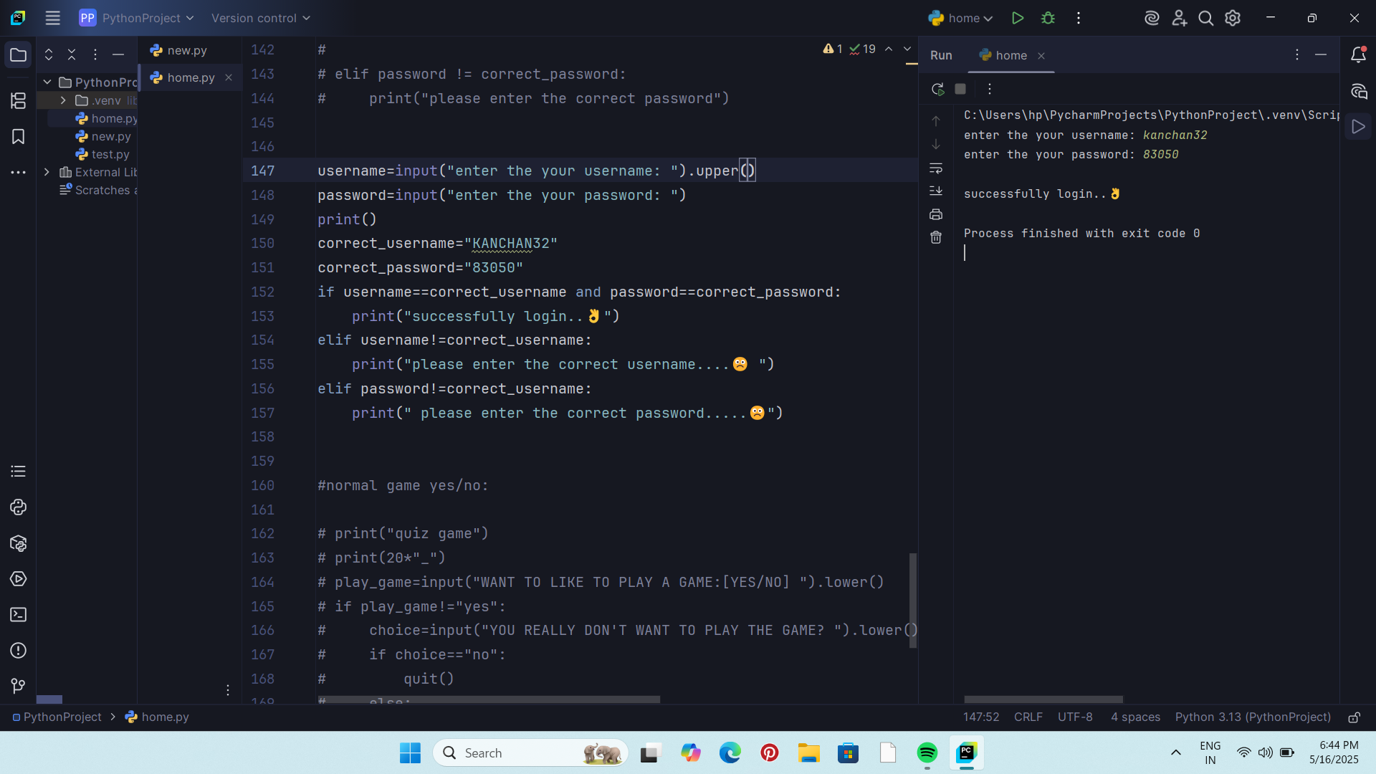Toggle read-only lock icon in status bar

coord(1354,717)
